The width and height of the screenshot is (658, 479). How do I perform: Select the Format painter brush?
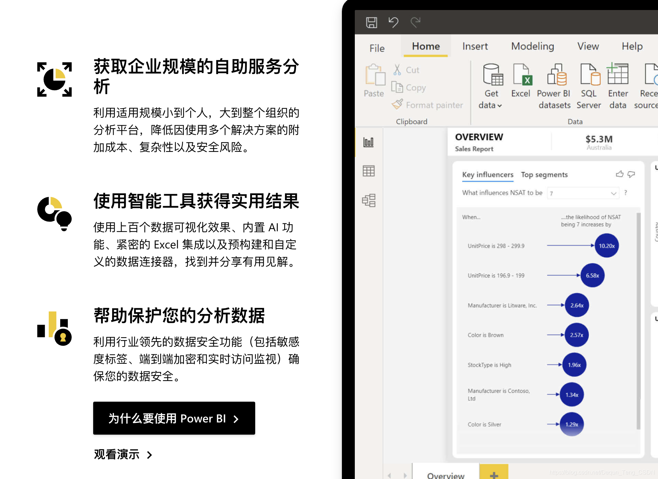coord(397,104)
